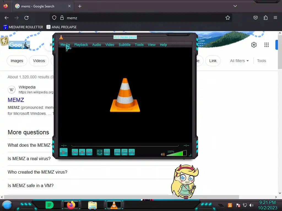
Task: Click Firefox tracking protection shield icon
Action: click(x=54, y=18)
